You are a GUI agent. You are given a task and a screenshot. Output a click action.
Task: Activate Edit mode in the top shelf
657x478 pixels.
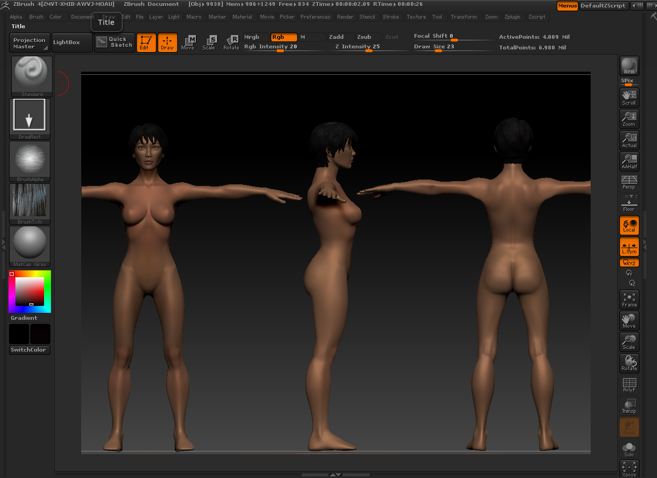tap(146, 42)
